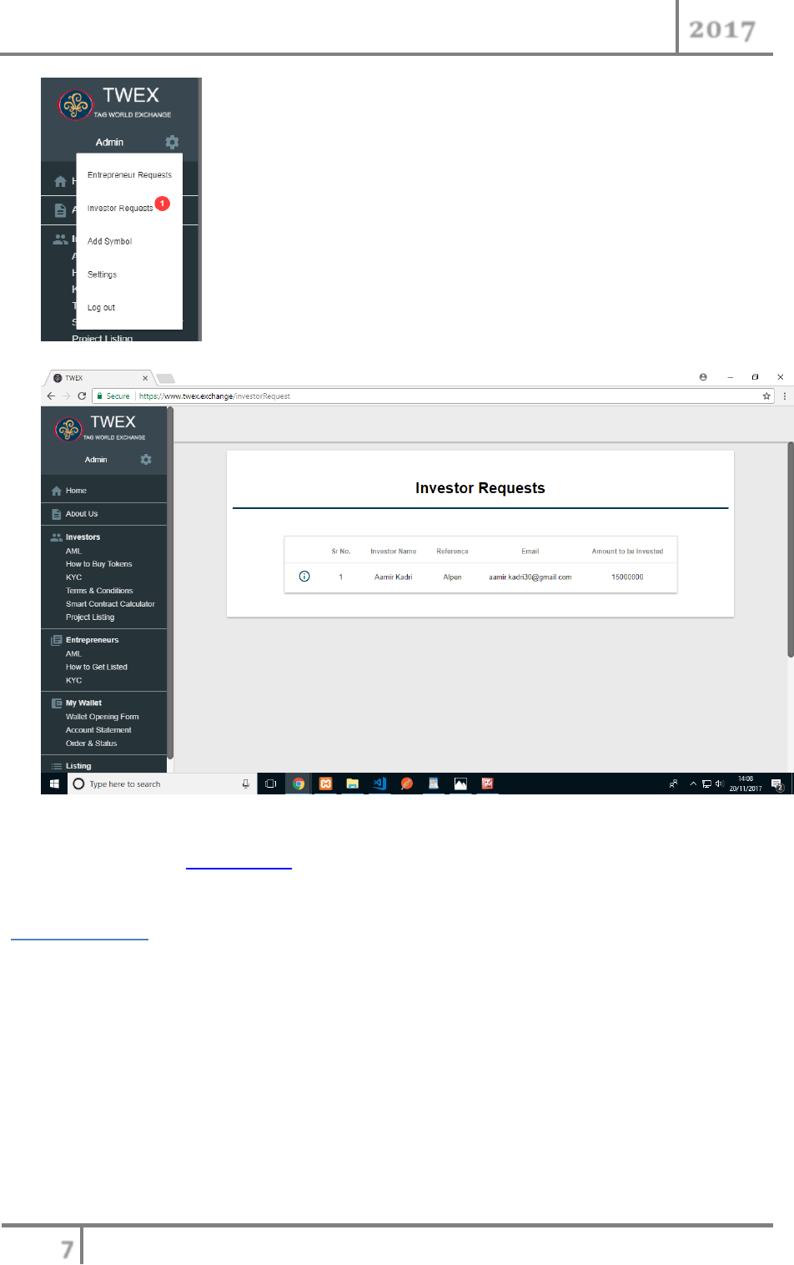Open Terms & Conditions in sidebar

[99, 591]
